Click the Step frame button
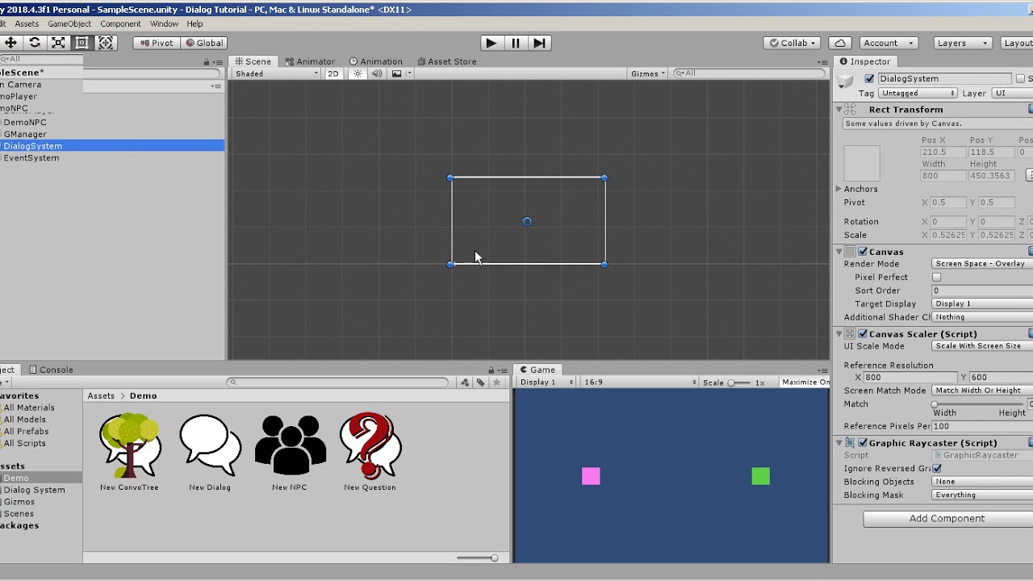 [540, 43]
